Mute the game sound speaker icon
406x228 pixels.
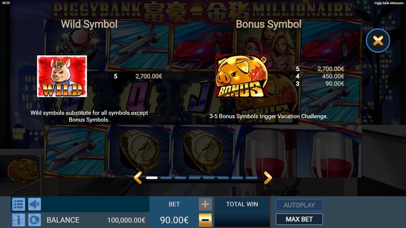click(35, 204)
